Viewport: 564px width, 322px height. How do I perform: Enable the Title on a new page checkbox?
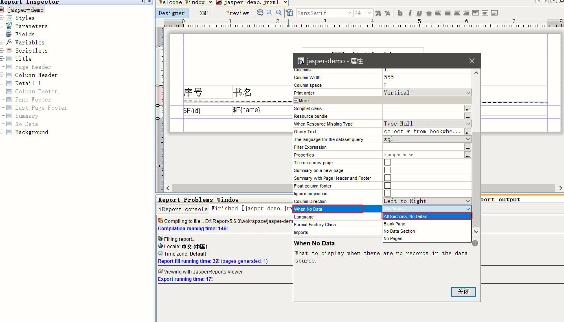(x=387, y=162)
